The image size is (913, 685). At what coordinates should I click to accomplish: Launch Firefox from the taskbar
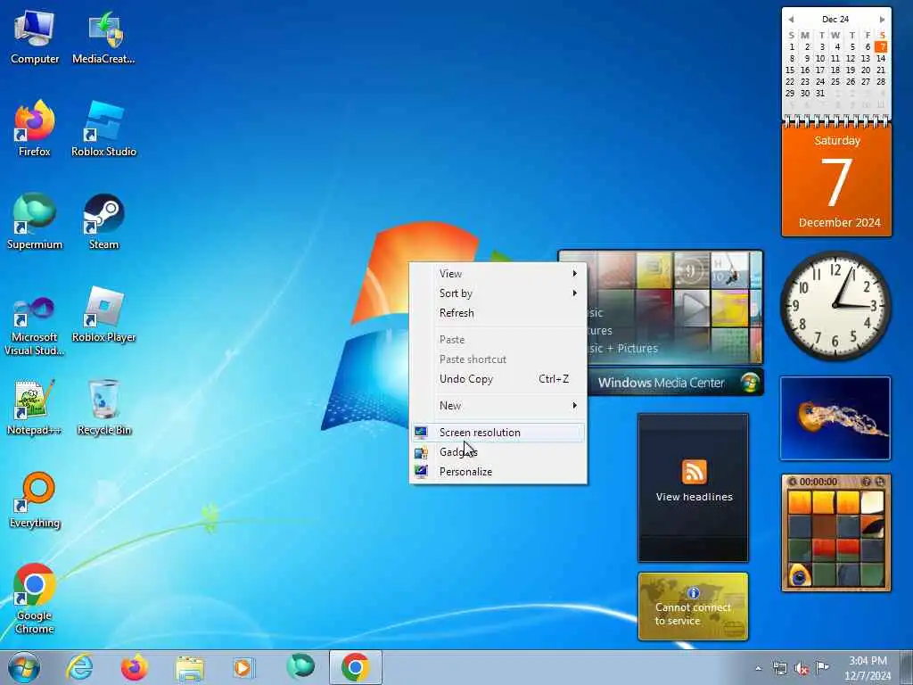134,667
